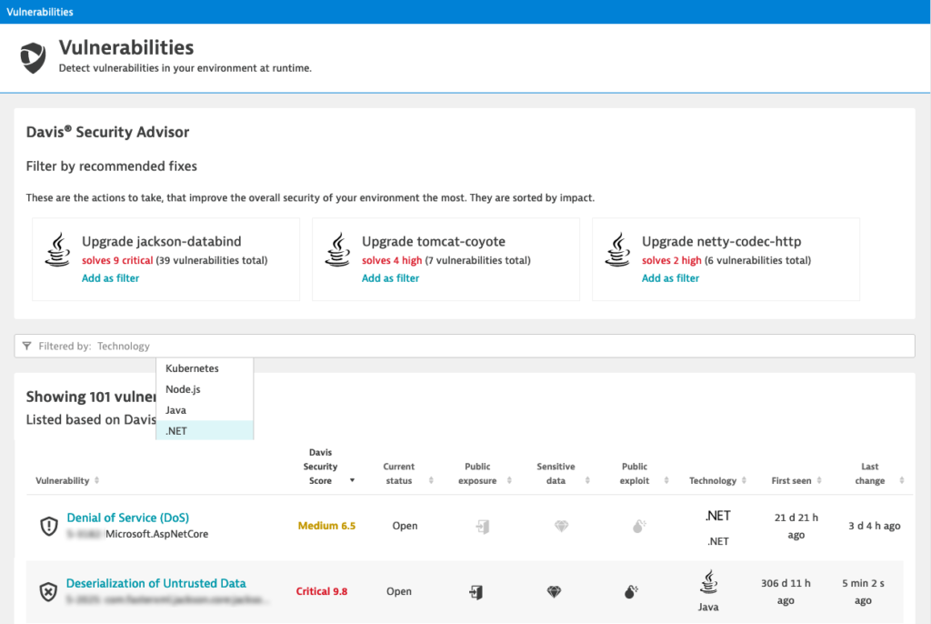The height and width of the screenshot is (624, 931).
Task: Click the filter funnel icon
Action: tap(26, 346)
